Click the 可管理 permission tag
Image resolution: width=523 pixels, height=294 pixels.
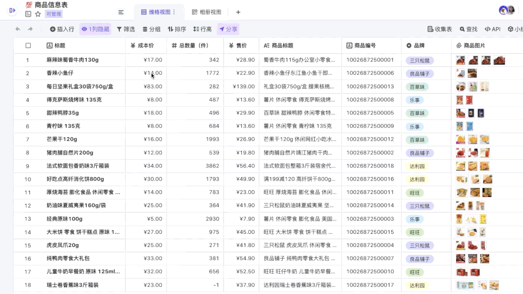(54, 14)
